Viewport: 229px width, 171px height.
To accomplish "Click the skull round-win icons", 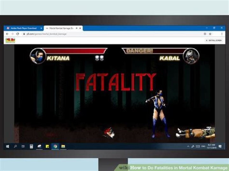I will tap(100, 58).
